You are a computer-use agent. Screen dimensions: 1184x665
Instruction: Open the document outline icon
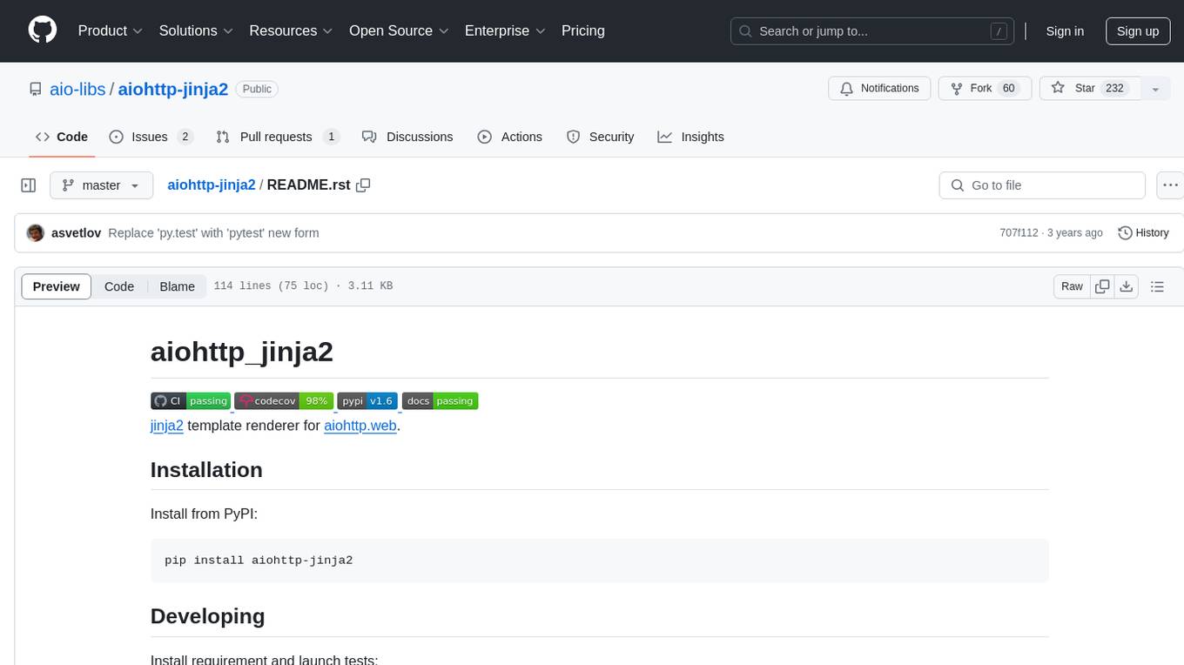(x=1157, y=286)
